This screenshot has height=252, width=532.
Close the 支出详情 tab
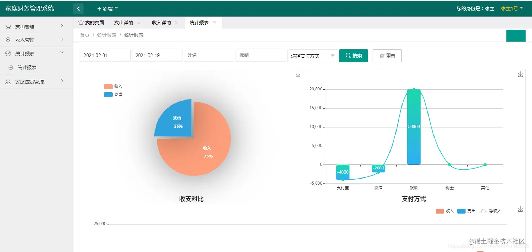coord(139,23)
